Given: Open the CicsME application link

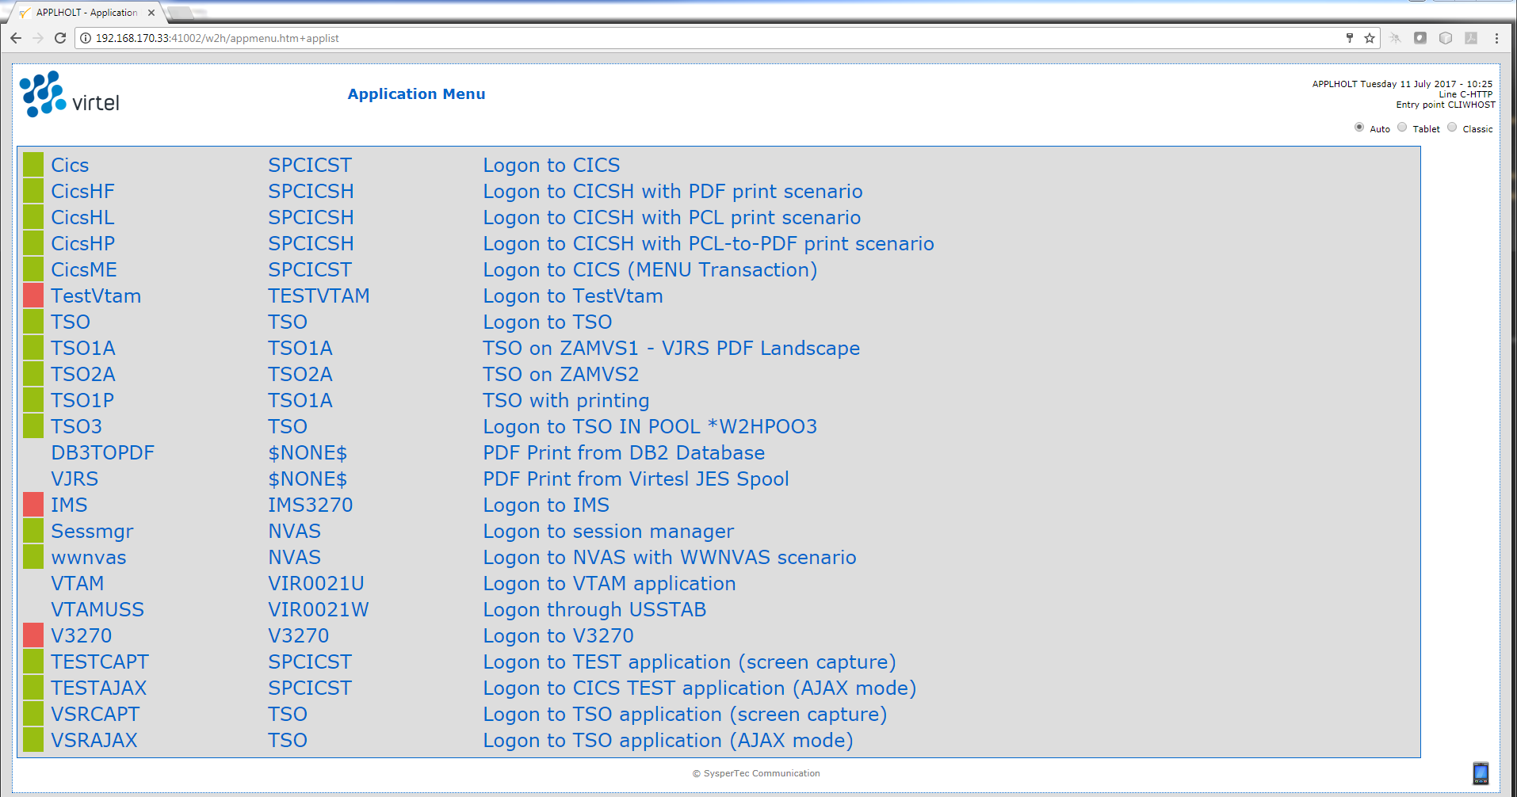Looking at the screenshot, I should coord(84,269).
